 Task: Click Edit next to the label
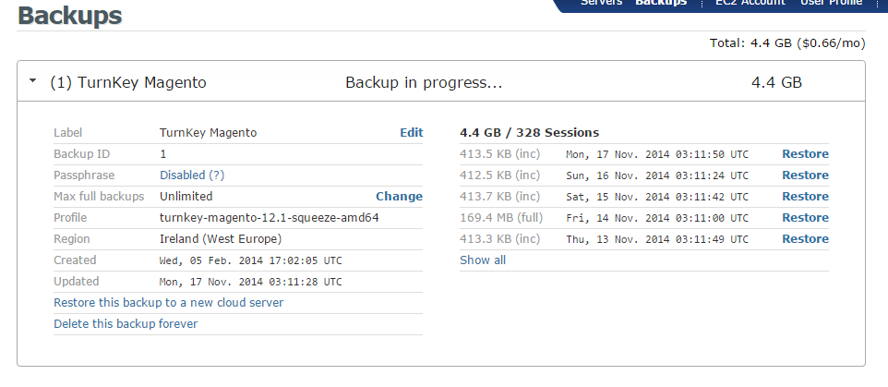click(x=411, y=133)
